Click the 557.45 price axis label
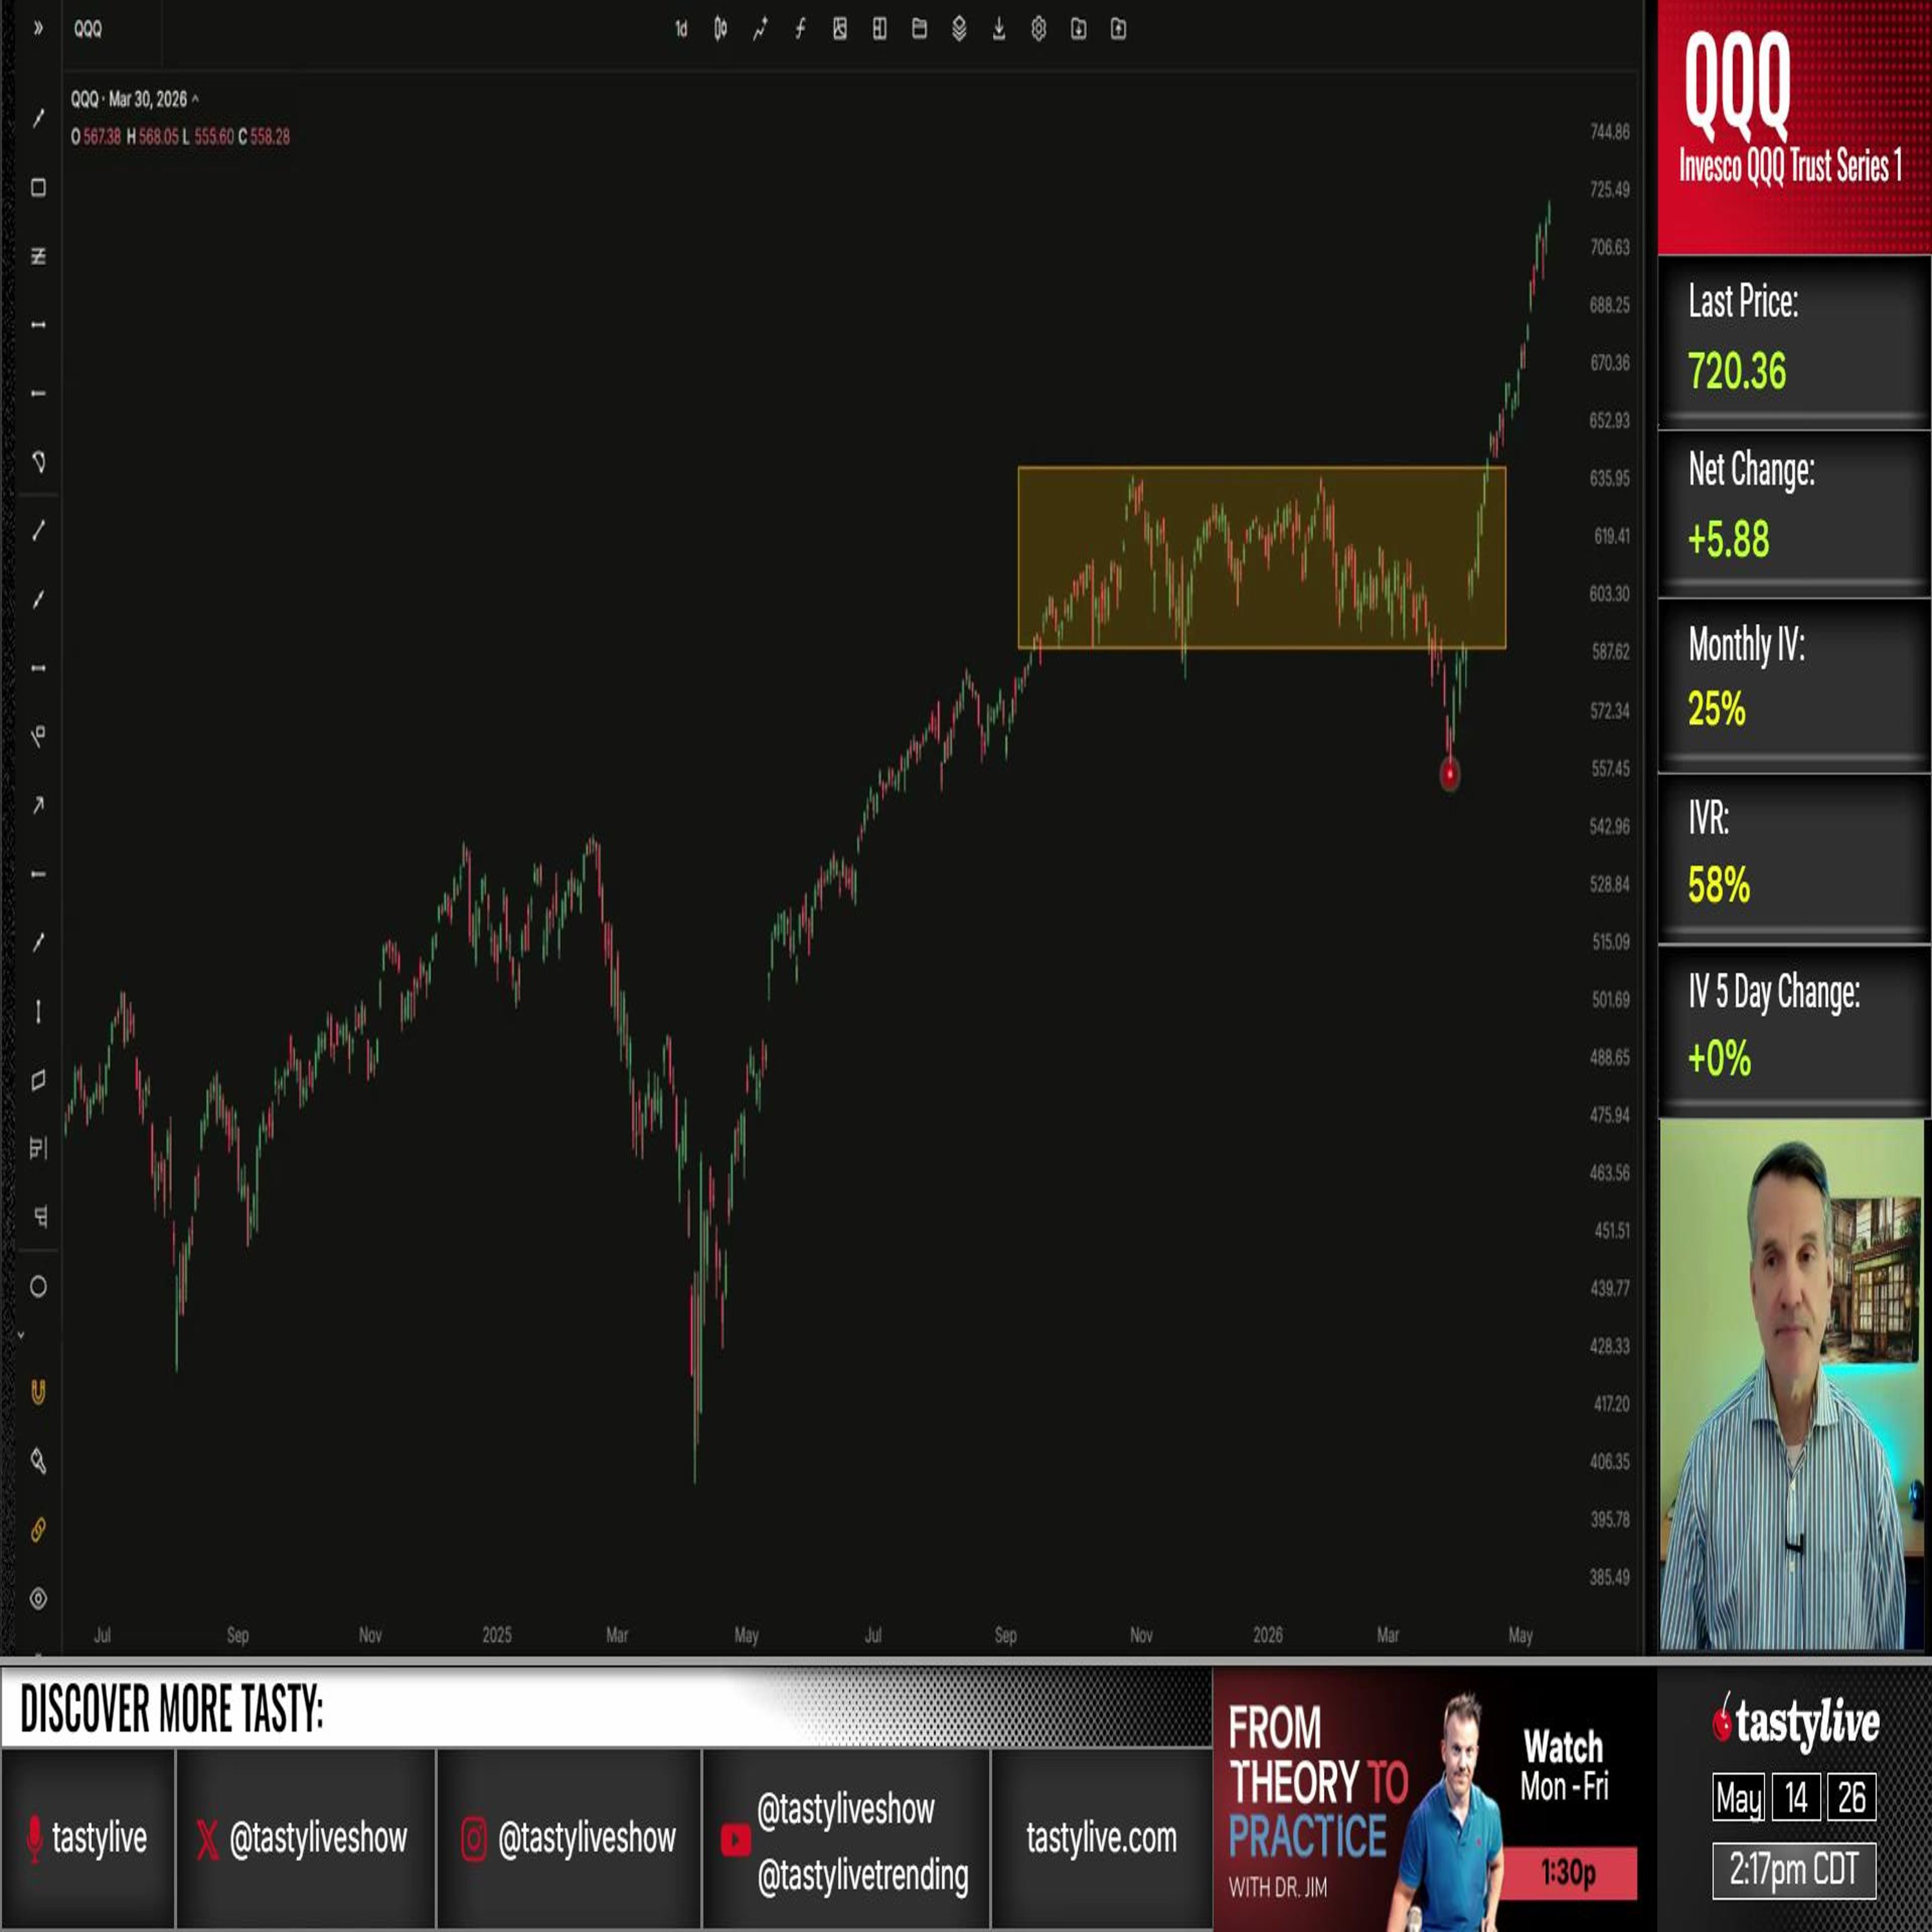 [1609, 768]
